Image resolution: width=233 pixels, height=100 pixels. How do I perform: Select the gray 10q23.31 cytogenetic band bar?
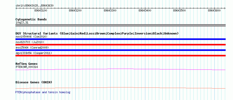pyautogui.click(x=120, y=25)
